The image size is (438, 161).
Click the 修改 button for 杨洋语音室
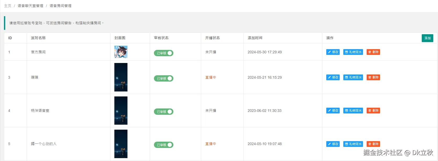pyautogui.click(x=333, y=111)
